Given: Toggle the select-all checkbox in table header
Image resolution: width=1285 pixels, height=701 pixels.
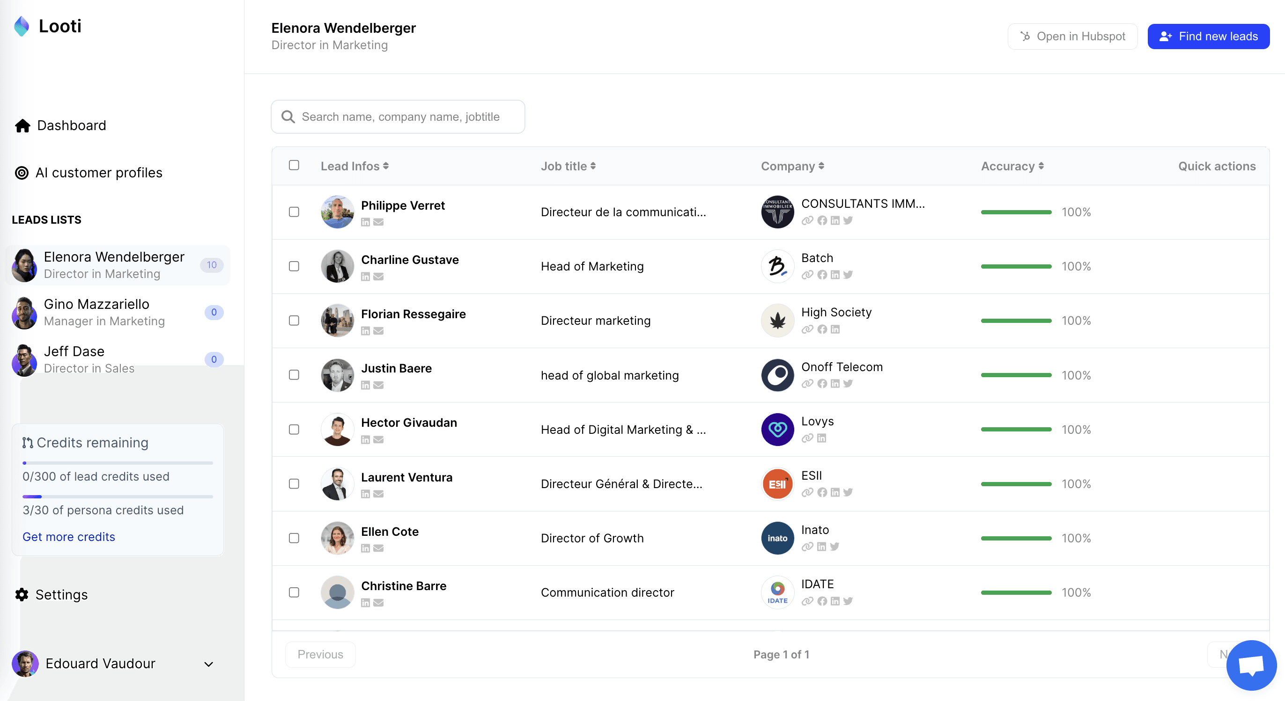Looking at the screenshot, I should point(294,165).
